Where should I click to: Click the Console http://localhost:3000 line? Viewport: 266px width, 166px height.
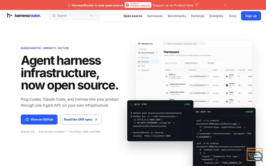(152, 136)
